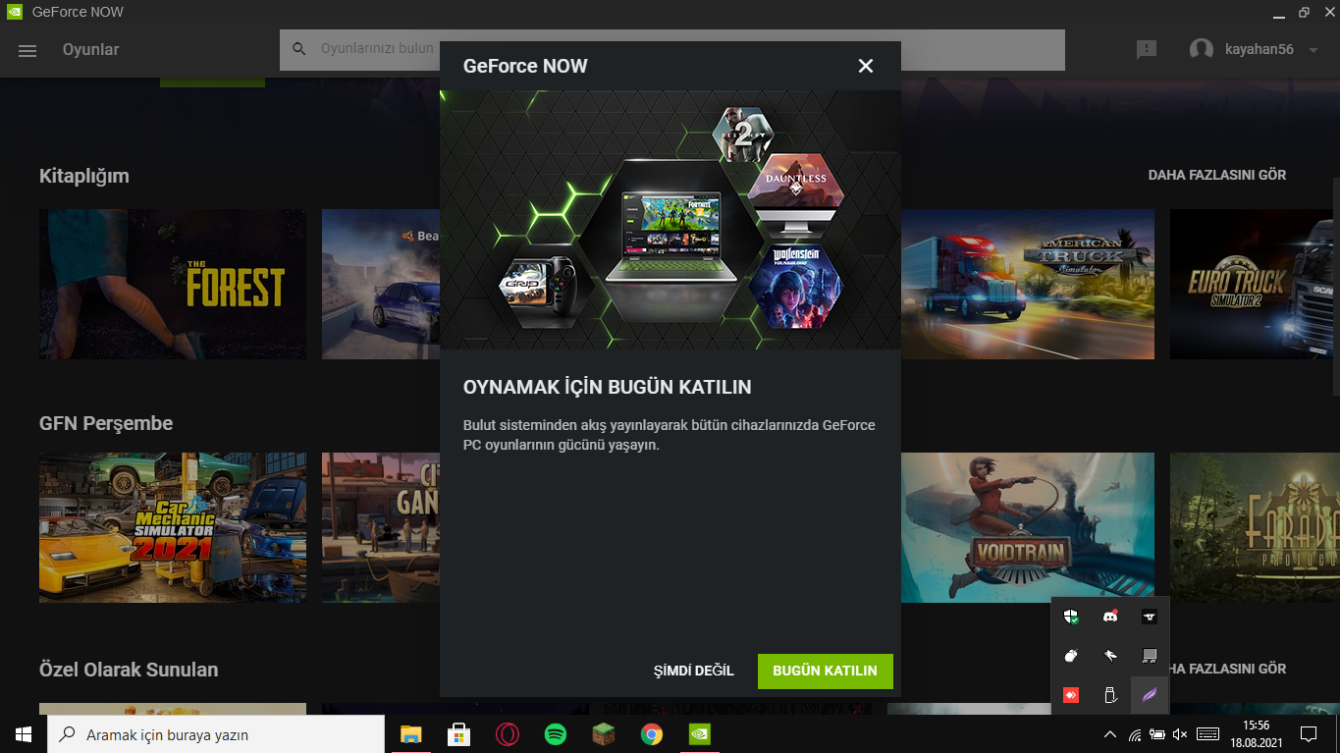
Task: Open the Voidtrain game tile
Action: tap(1028, 527)
